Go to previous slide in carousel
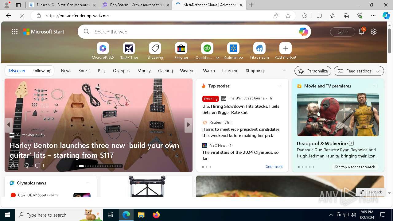The width and height of the screenshot is (393, 221). point(9,125)
